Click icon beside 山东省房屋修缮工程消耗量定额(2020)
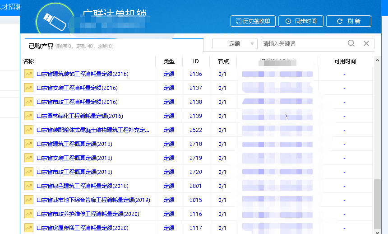Image resolution: width=388 pixels, height=234 pixels. [x=29, y=228]
